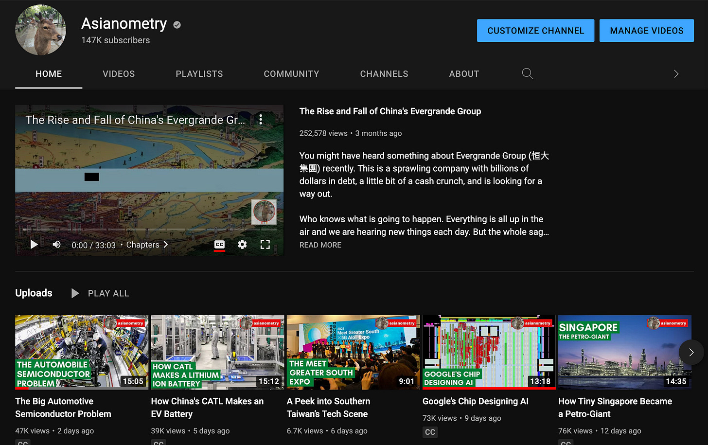
Task: Switch to the HOME tab
Action: click(49, 74)
